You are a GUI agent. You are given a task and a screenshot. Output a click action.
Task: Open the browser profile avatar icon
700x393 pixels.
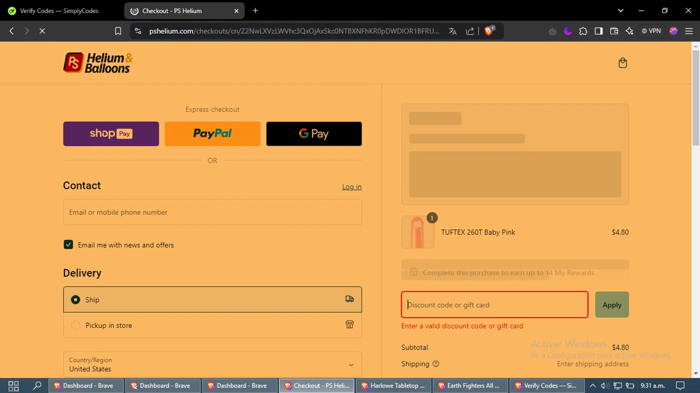pyautogui.click(x=673, y=31)
